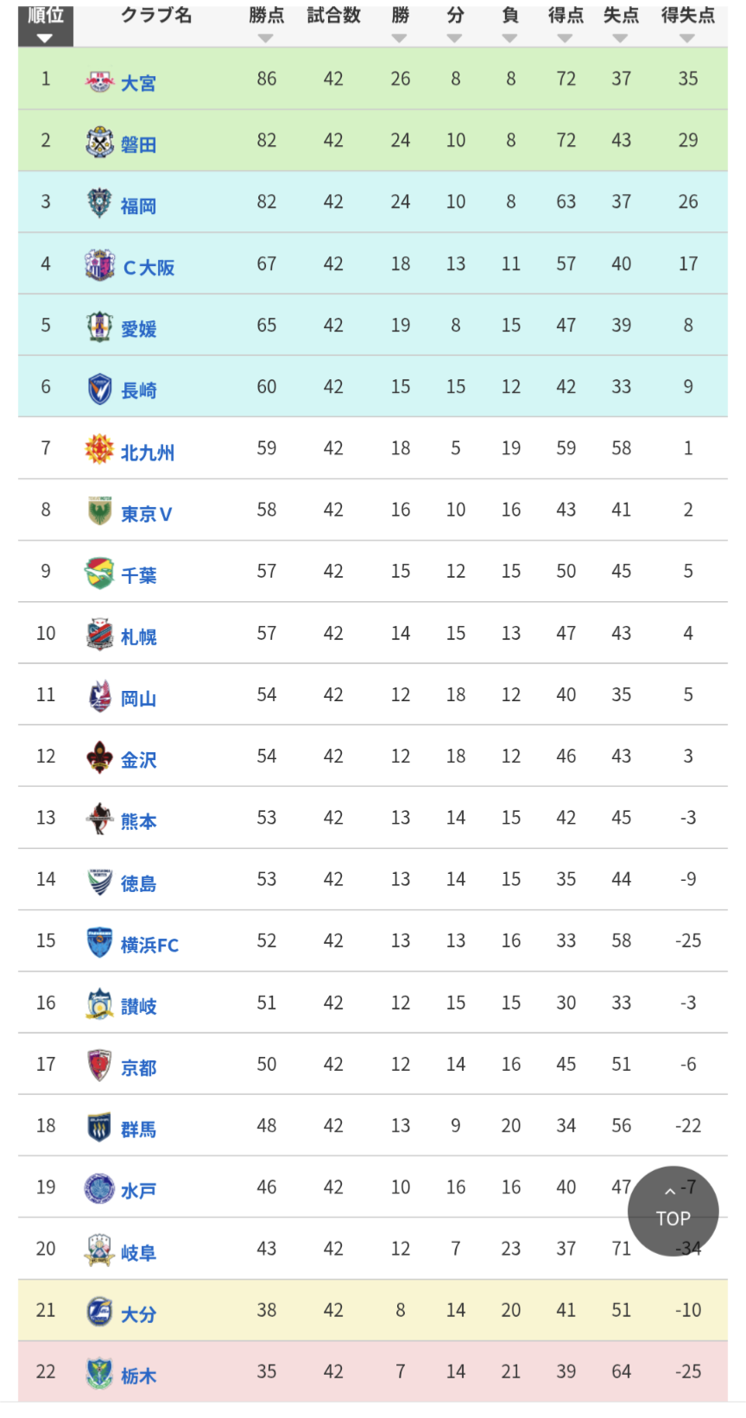Click the Sapporo club crest icon
The image size is (746, 1418).
pyautogui.click(x=99, y=635)
